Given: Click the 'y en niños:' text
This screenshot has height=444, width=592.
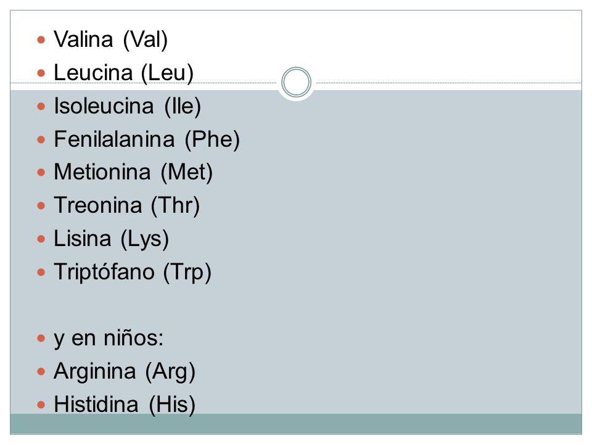Looking at the screenshot, I should point(109,339).
